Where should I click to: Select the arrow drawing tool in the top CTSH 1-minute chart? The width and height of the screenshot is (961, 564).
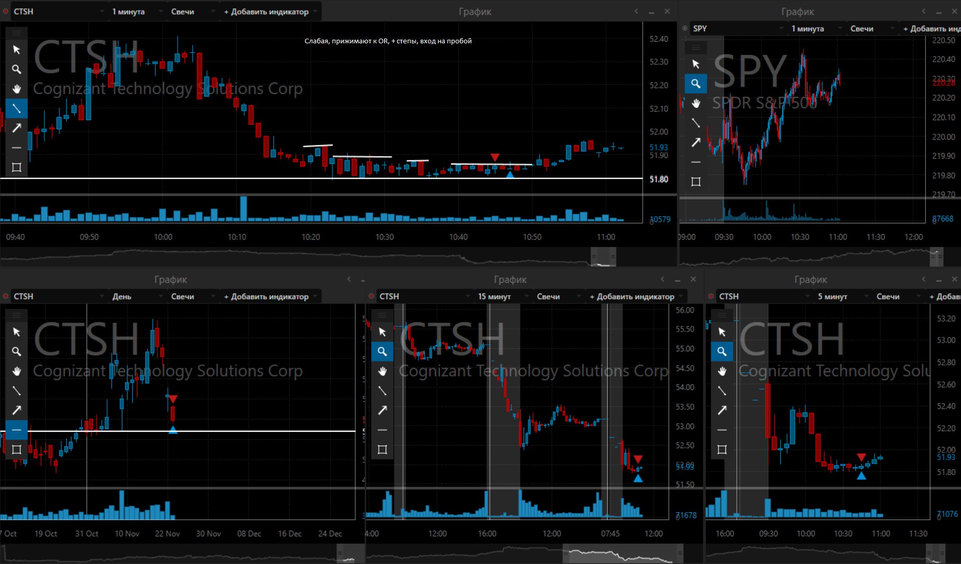16,128
